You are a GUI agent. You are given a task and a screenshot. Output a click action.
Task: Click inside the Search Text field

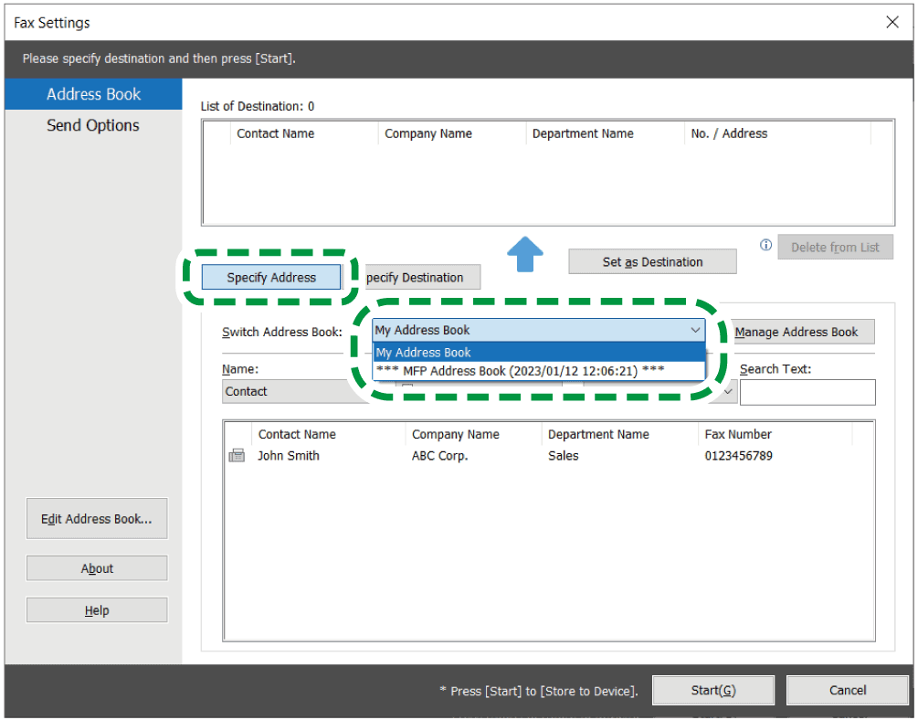point(807,392)
